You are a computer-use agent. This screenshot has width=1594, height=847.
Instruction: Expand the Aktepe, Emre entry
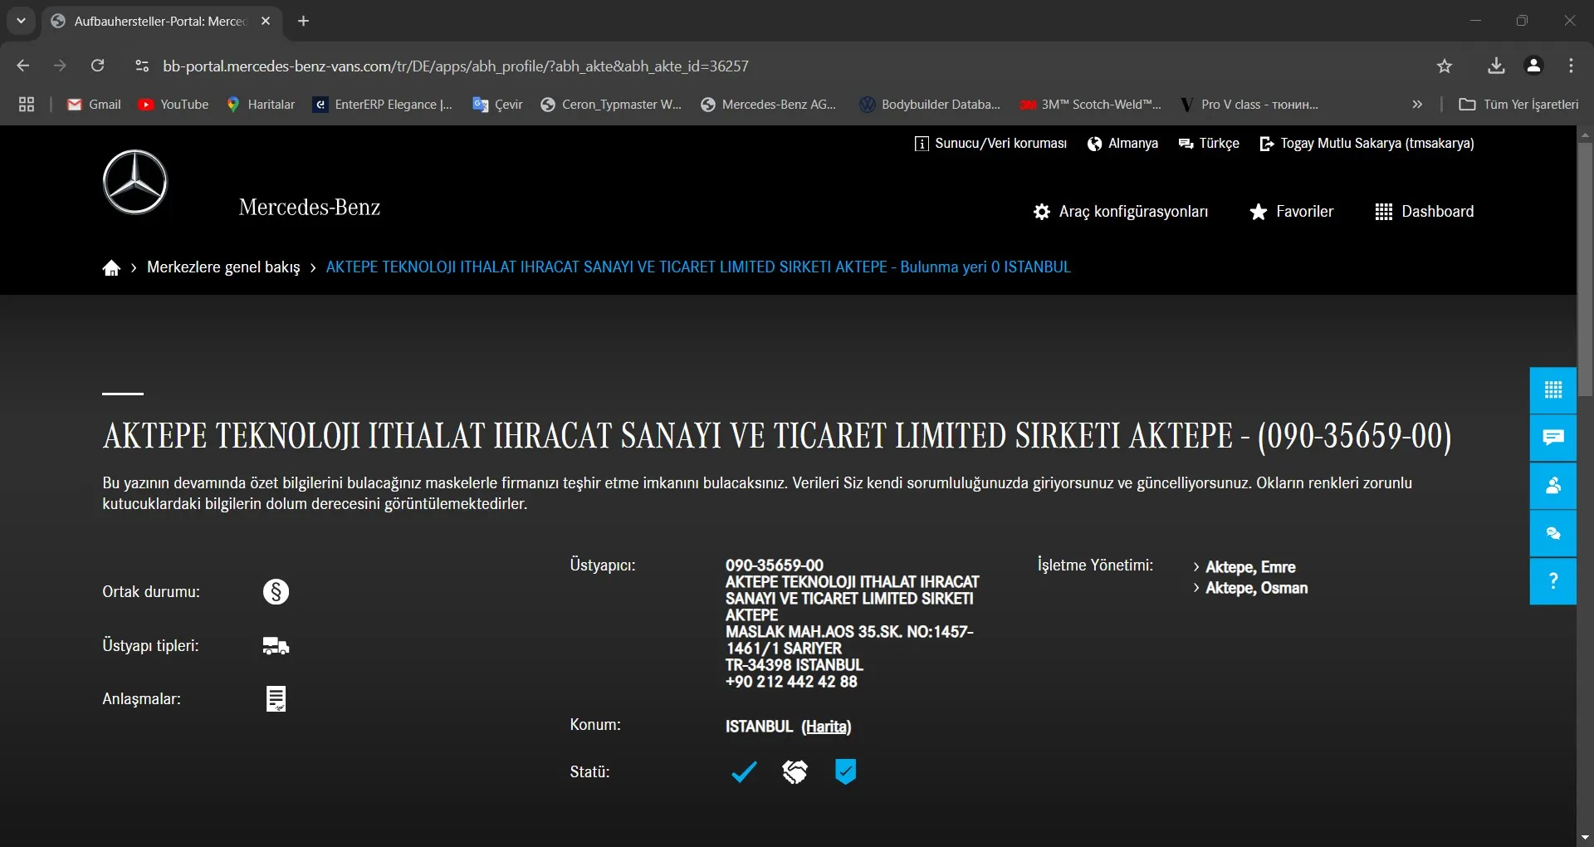coord(1249,567)
